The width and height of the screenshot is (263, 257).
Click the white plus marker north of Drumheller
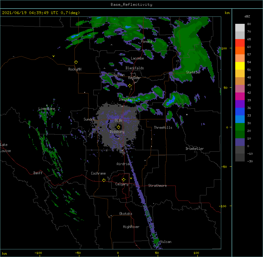(187, 114)
